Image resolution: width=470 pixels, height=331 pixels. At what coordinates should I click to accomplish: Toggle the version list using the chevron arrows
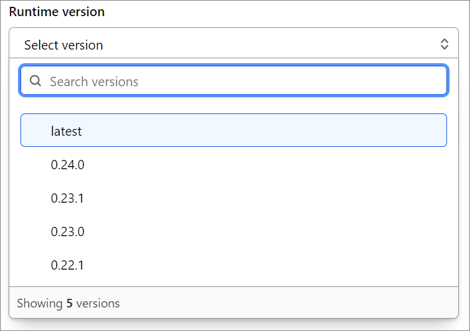[x=444, y=44]
